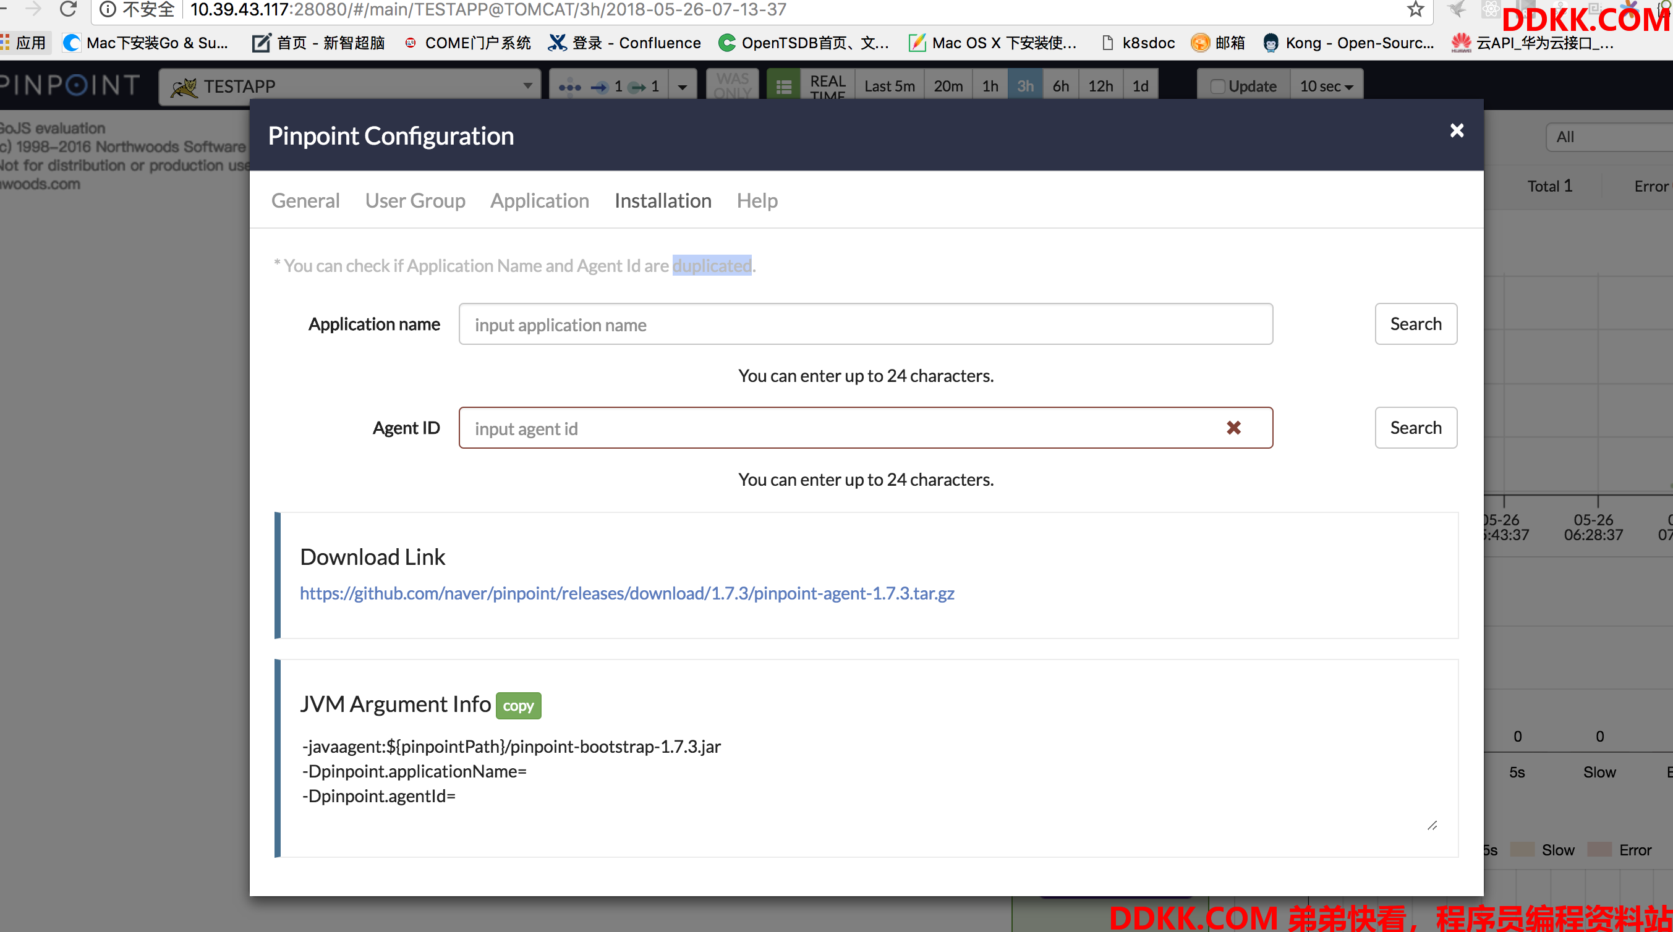Select the 12h time range
The width and height of the screenshot is (1673, 932).
[x=1101, y=87]
